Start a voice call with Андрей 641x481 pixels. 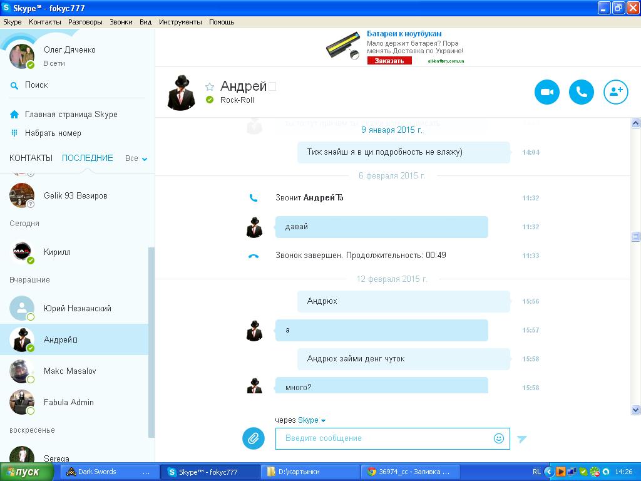[582, 92]
